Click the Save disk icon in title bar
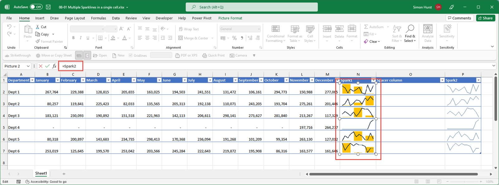Viewport: 499px width, 185px height. 48,7
